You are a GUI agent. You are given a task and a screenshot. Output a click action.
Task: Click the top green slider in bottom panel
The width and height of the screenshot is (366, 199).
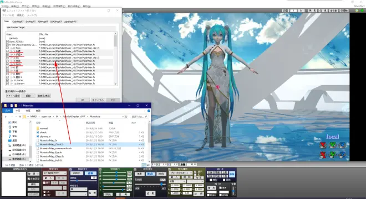tap(114, 172)
